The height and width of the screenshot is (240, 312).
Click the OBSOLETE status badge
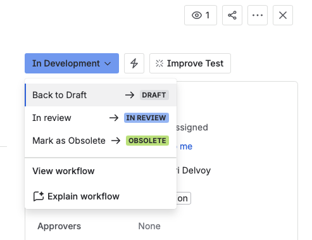(147, 141)
